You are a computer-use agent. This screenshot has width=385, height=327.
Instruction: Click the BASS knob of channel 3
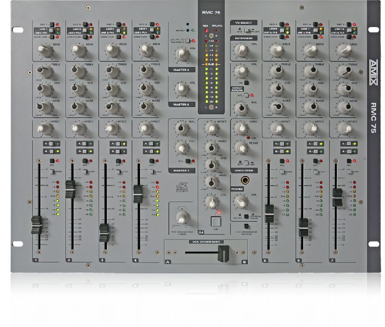click(x=112, y=107)
